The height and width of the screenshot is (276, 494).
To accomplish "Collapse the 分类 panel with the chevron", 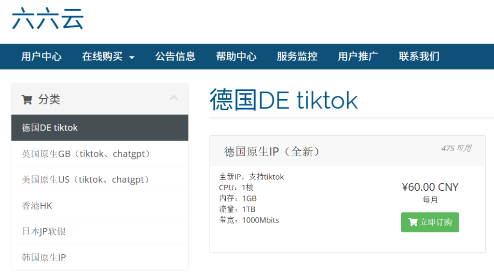I will tap(174, 98).
